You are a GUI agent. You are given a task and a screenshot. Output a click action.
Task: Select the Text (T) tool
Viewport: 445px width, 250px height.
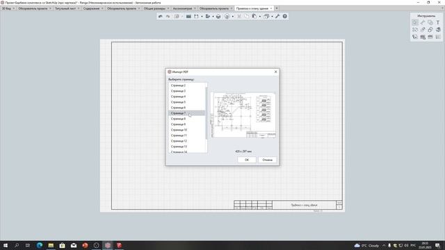click(x=438, y=22)
